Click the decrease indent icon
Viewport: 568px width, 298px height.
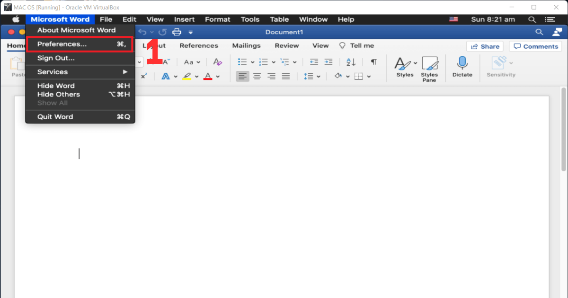314,62
